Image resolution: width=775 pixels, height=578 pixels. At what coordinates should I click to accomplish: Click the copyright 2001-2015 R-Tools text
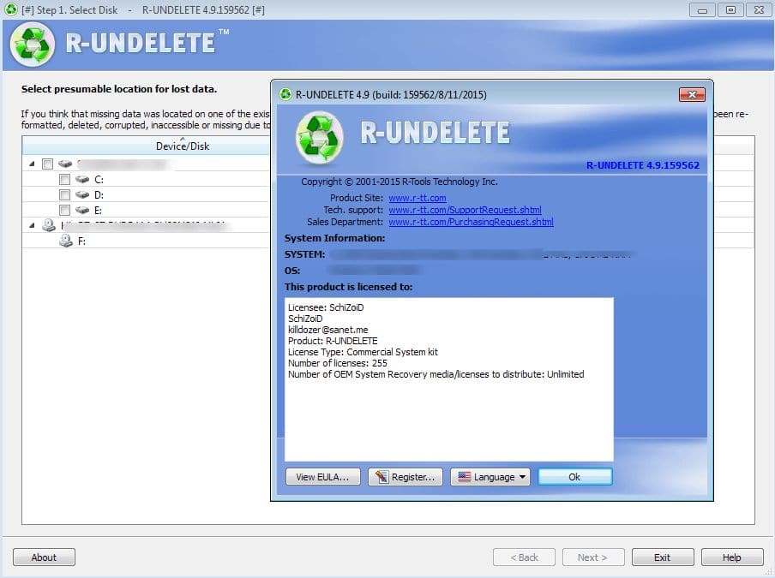click(x=400, y=182)
